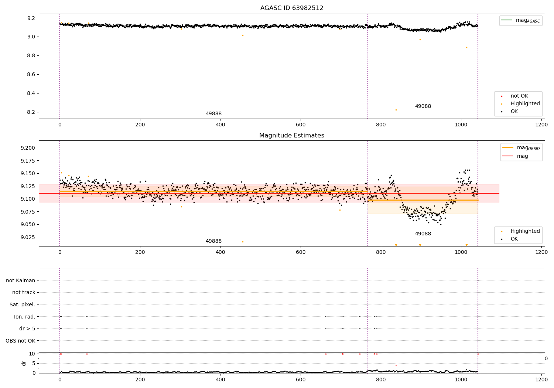Click the 'Magnitude Estimates' plot title
Viewport: 554px width, 388px height.
coord(292,136)
